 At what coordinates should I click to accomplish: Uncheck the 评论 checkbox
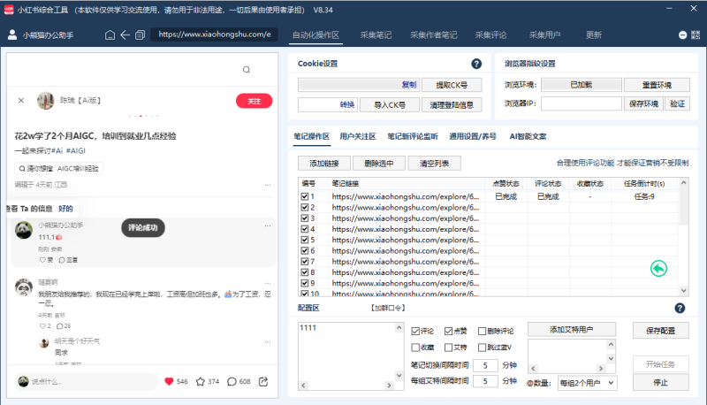(415, 331)
